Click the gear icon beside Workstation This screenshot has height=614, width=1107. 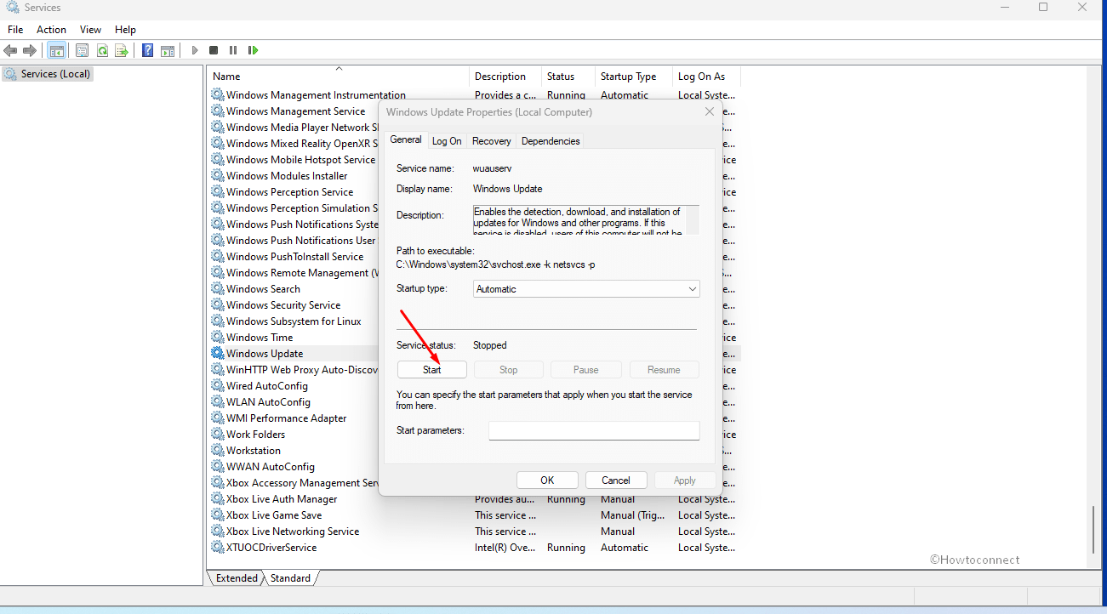(x=218, y=451)
